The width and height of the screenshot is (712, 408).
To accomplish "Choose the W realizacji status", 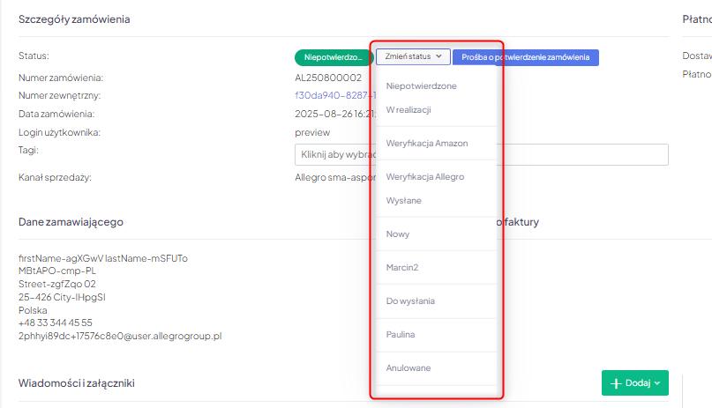I will click(408, 110).
